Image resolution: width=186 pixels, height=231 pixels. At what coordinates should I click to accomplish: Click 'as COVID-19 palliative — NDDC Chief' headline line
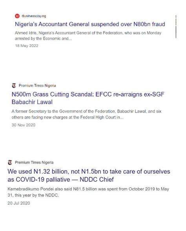(x=60, y=180)
